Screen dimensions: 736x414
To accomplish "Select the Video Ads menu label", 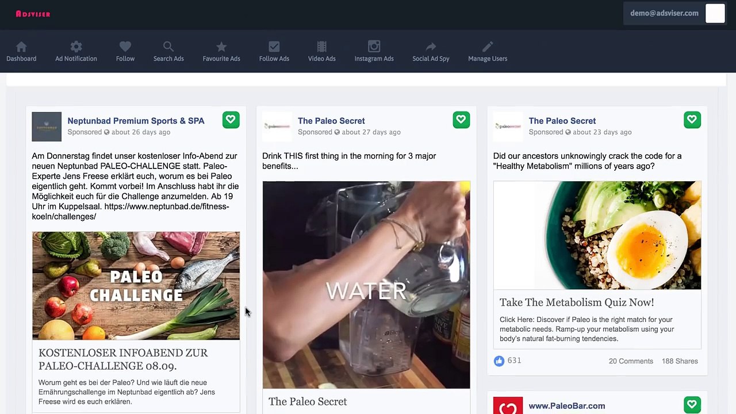I will coord(322,59).
